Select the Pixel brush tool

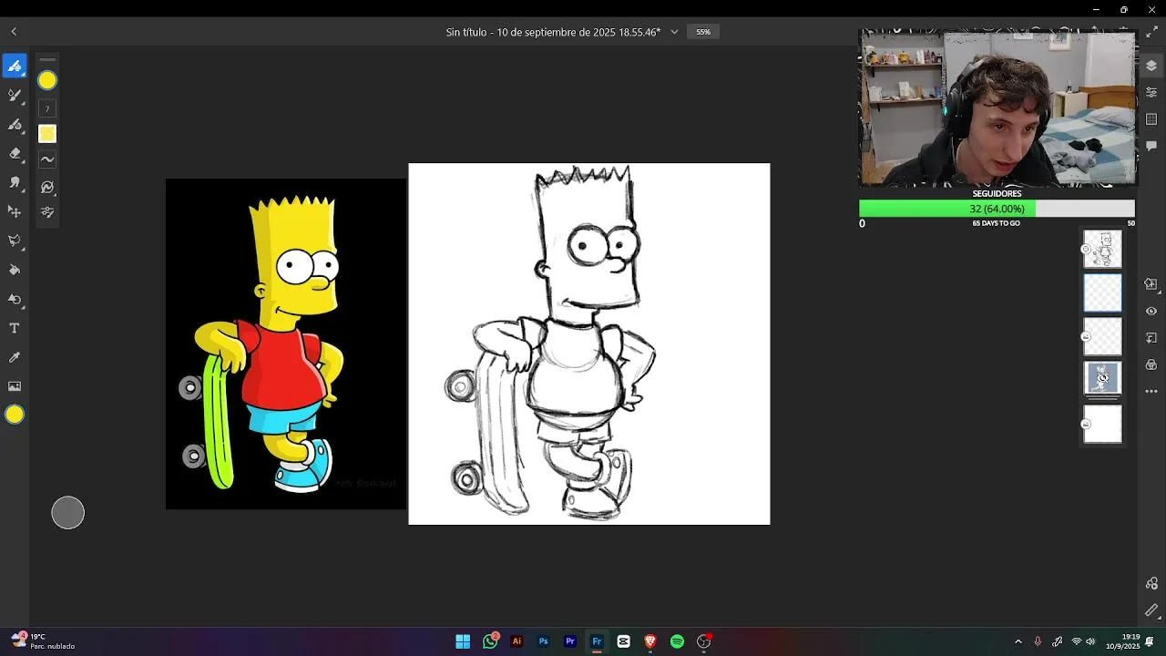pos(15,66)
